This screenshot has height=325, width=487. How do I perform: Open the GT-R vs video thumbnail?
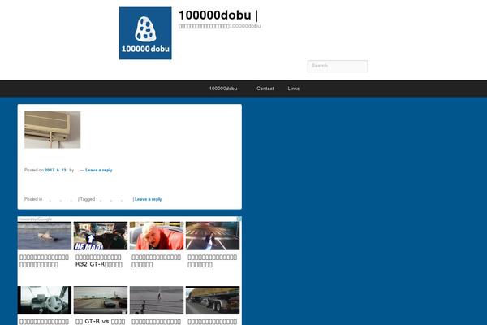point(100,300)
